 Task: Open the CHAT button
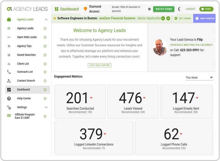[x=206, y=9]
